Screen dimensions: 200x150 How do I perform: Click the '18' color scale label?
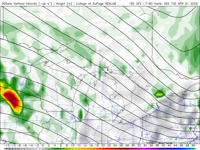pos(97,145)
